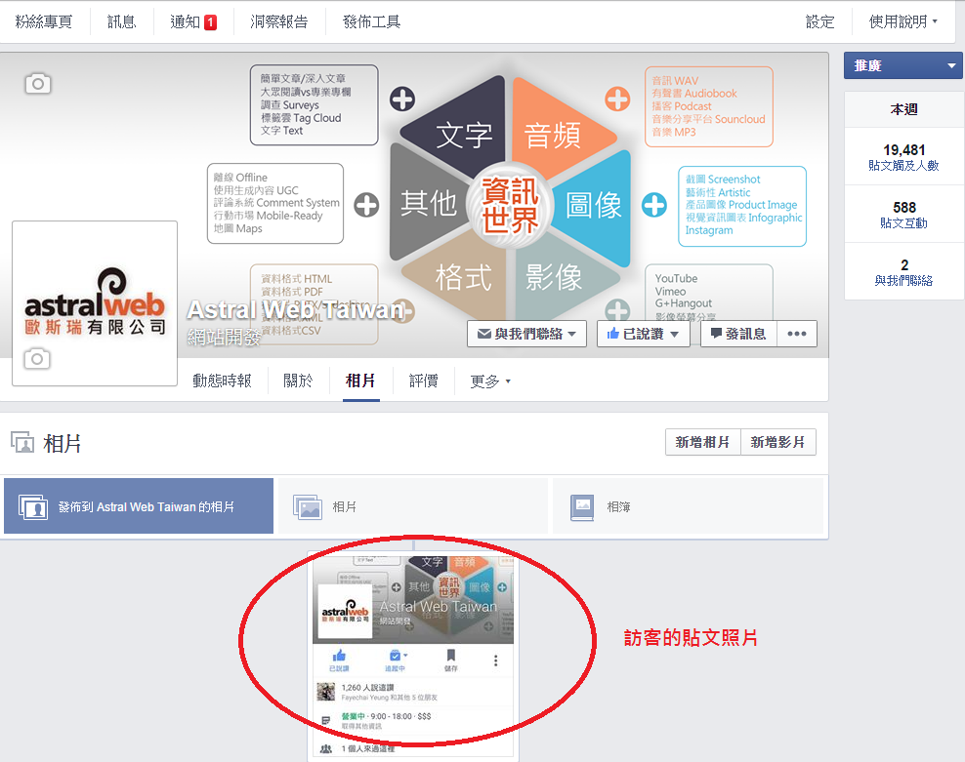Click 新增影片 button
Screen dimensions: 965x762
click(x=778, y=442)
